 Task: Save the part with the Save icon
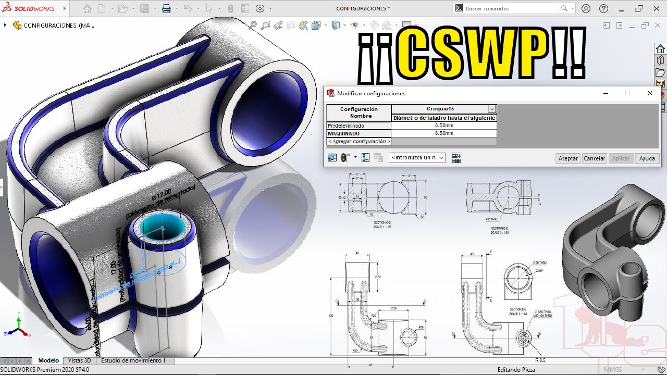(145, 8)
